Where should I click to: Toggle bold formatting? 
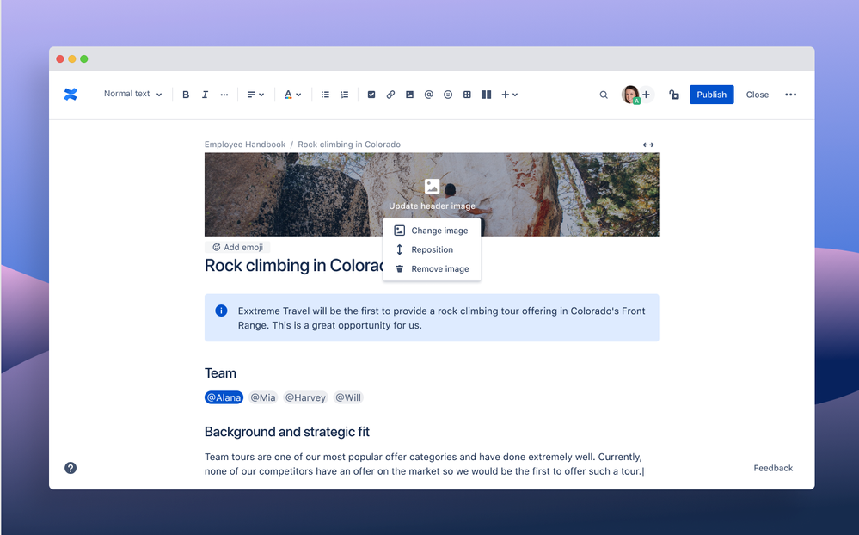[x=186, y=95]
